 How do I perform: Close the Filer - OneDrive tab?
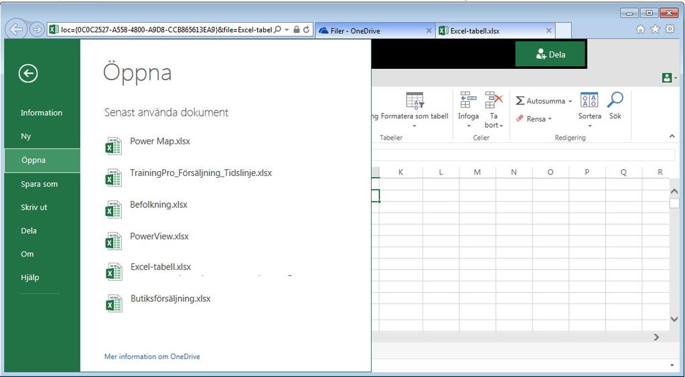pyautogui.click(x=429, y=31)
